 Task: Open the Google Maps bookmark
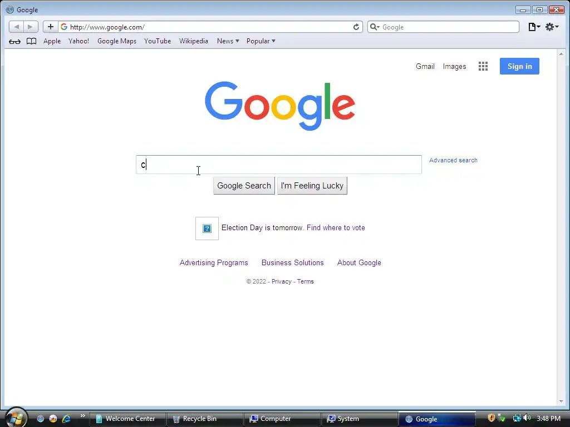tap(117, 41)
